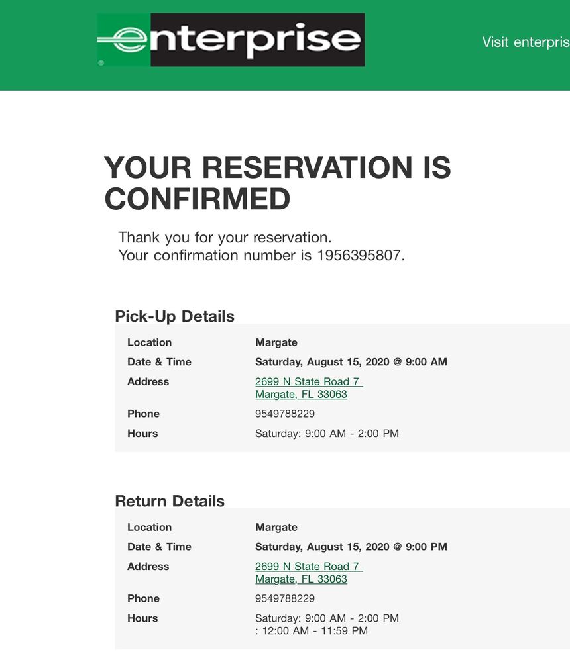
Task: Click the Pick-Up Details section heading
Action: (x=174, y=316)
